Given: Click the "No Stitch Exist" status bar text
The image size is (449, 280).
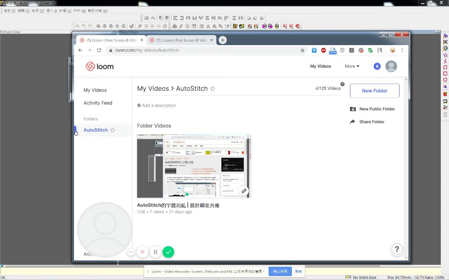Looking at the screenshot, I should (x=364, y=277).
